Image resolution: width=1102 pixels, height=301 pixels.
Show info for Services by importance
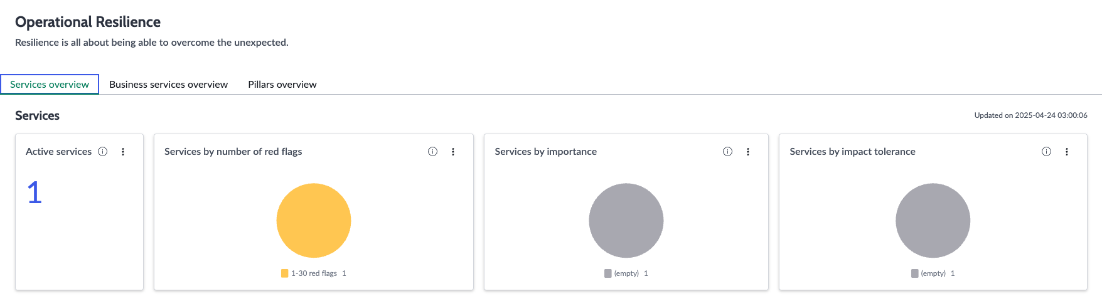click(728, 152)
